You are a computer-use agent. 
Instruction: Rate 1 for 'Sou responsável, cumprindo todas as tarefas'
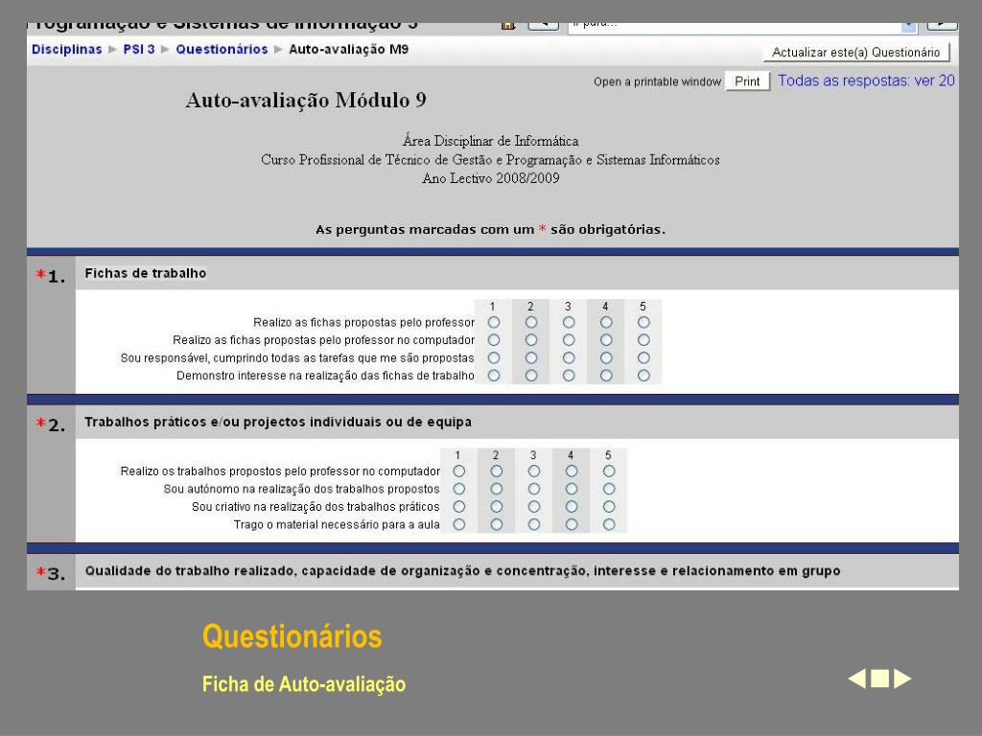494,358
